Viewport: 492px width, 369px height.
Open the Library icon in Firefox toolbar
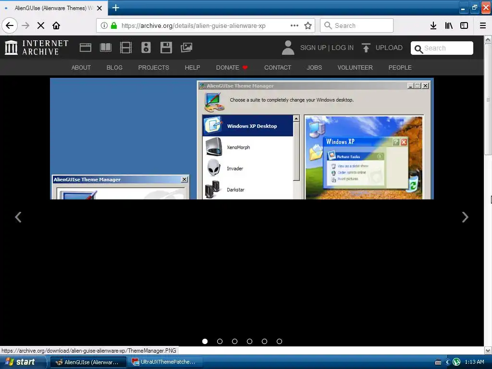[x=449, y=25]
